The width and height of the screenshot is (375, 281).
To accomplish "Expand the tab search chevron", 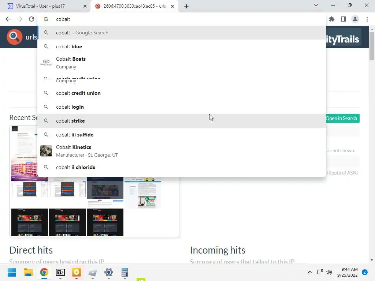I will [316, 5].
